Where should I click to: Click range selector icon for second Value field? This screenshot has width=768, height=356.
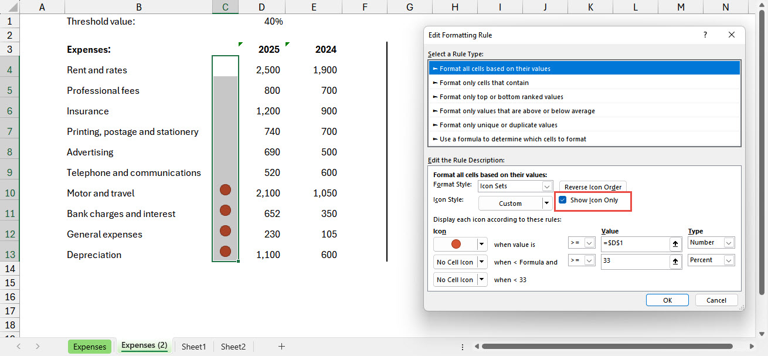(x=675, y=261)
